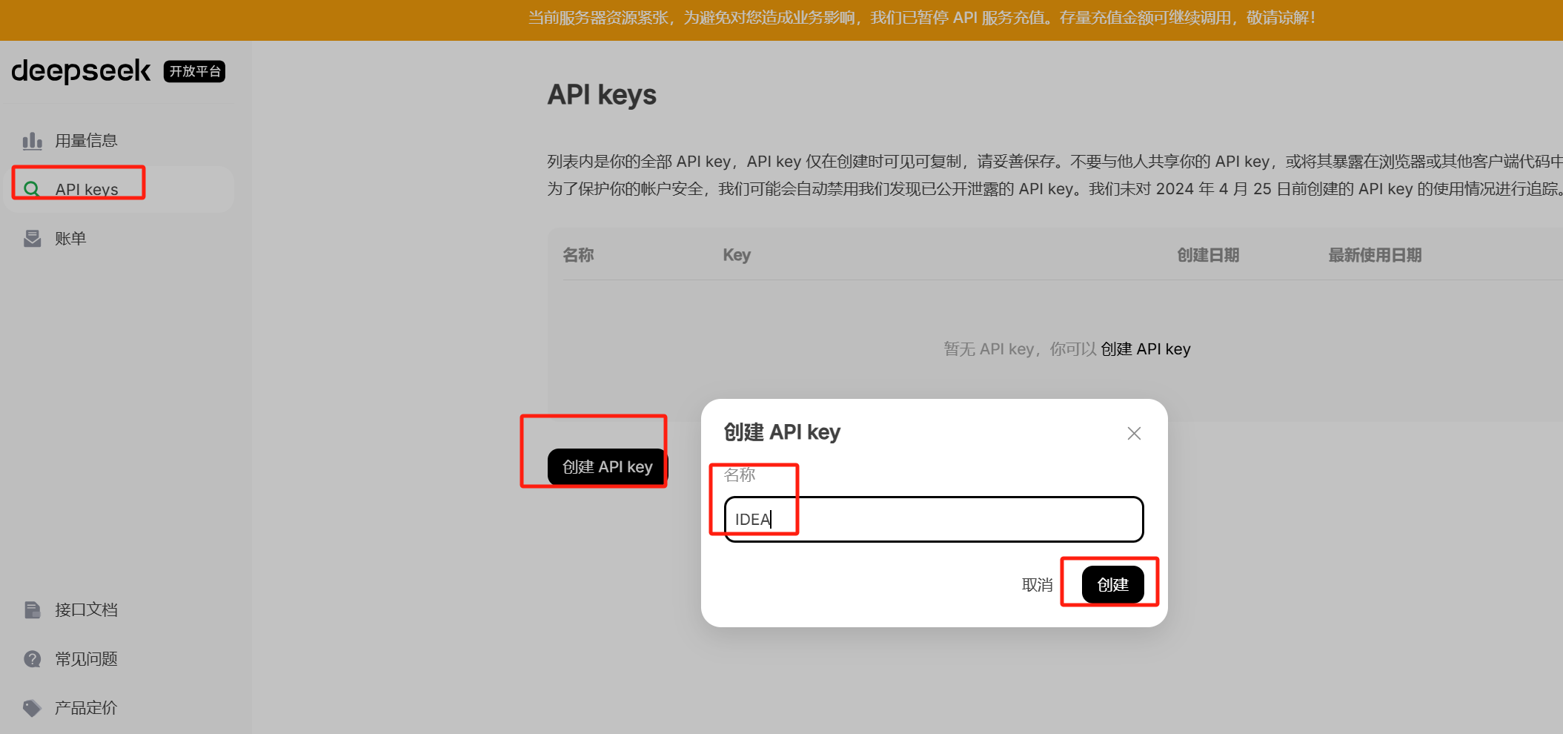Screen dimensions: 1563x734
Task: Open 用量信息 in the sidebar
Action: coord(86,140)
